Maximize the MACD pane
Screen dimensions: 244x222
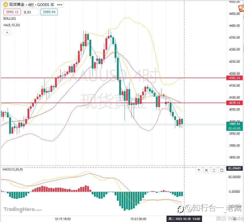(x=222, y=170)
